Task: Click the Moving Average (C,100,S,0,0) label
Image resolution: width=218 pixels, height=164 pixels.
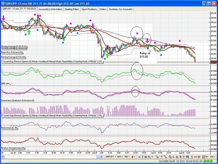Action: [x=14, y=46]
